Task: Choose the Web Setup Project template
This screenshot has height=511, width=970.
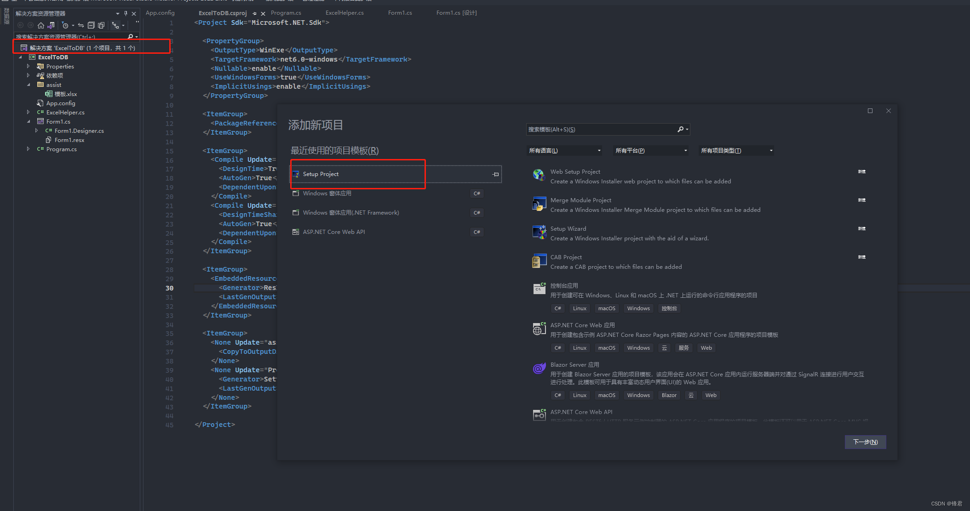Action: tap(699, 176)
